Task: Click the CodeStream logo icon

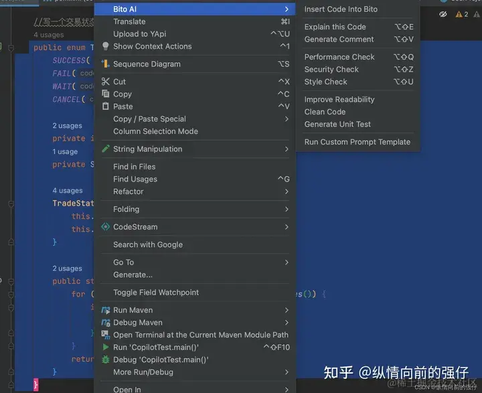Action: coord(106,227)
